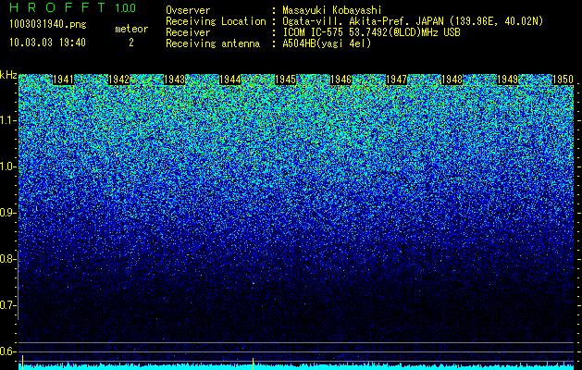This screenshot has width=582, height=370.
Task: Click the yellow tick at time axis start
Action: 22,362
